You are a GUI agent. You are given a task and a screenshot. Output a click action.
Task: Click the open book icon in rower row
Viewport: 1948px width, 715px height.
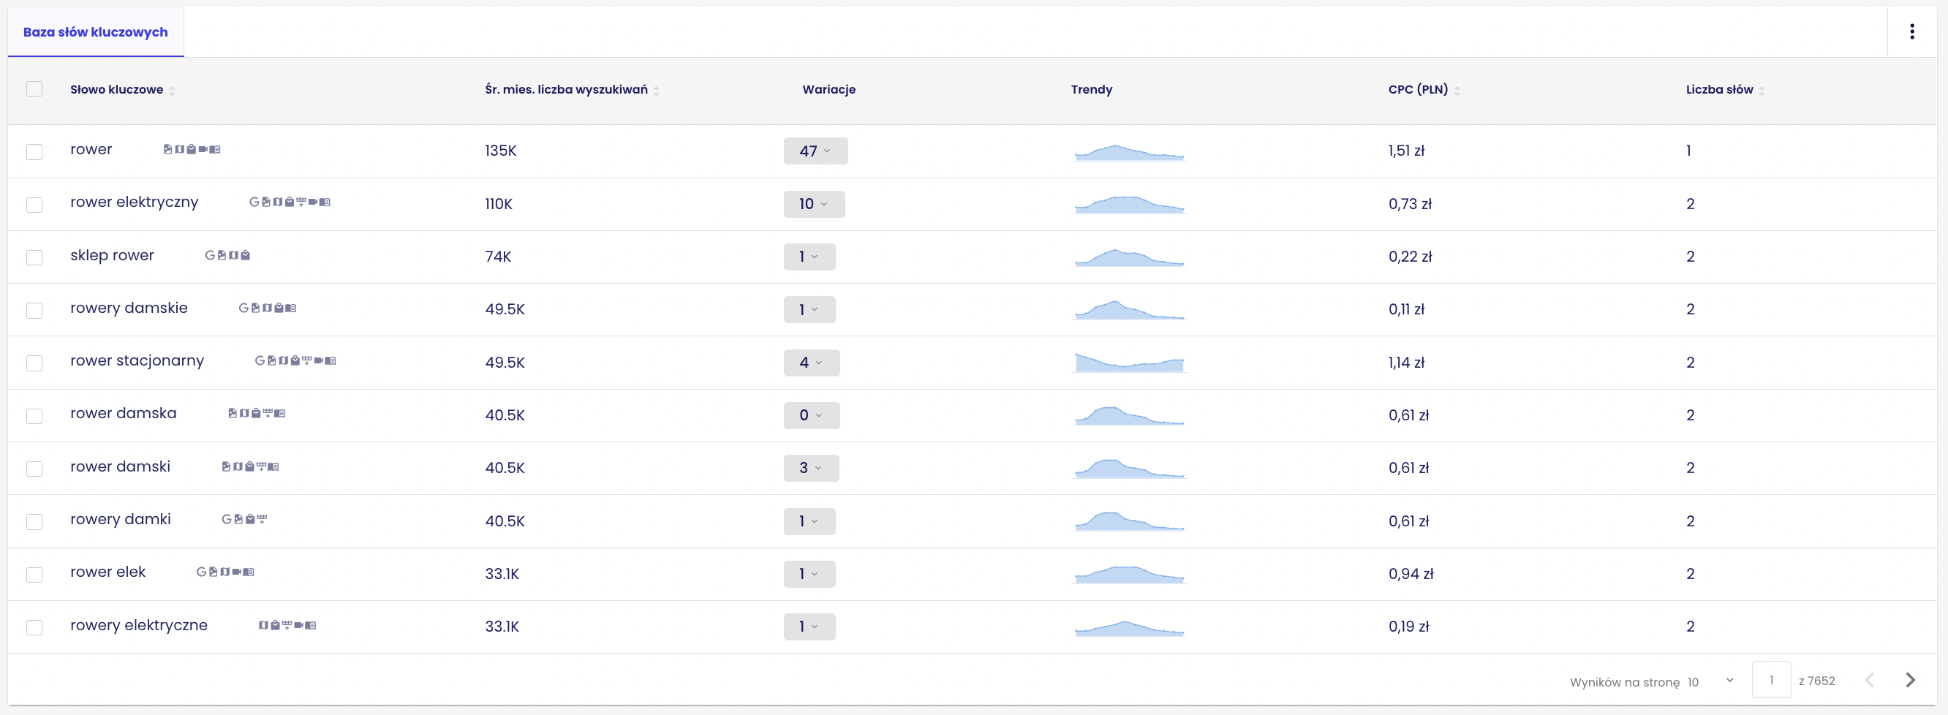click(x=215, y=150)
